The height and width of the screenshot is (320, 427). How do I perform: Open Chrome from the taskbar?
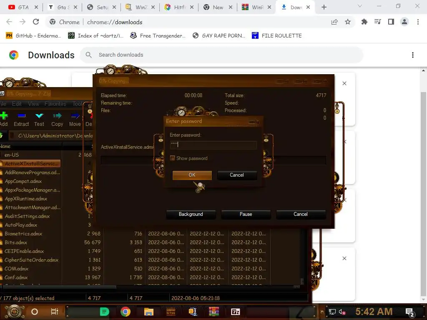pyautogui.click(x=125, y=312)
